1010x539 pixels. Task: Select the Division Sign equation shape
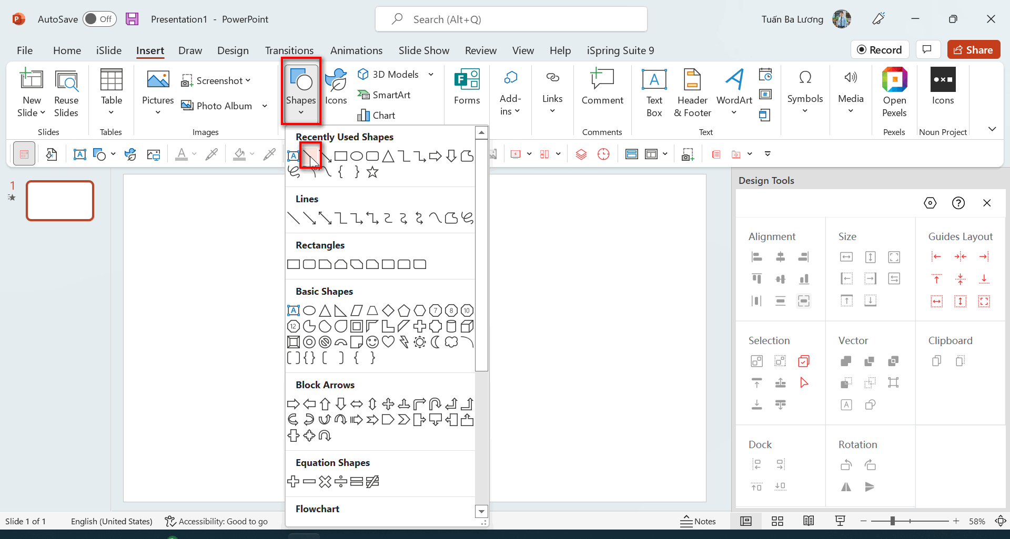pyautogui.click(x=341, y=481)
